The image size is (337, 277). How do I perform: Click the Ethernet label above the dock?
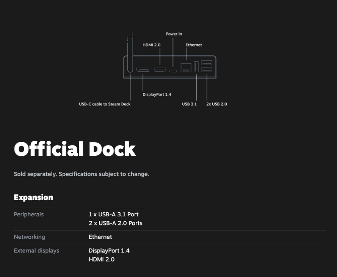tap(193, 45)
